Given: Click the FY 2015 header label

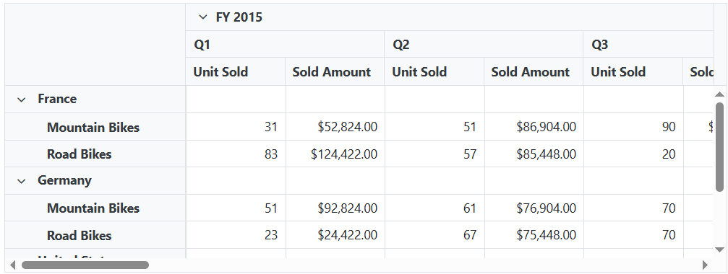Looking at the screenshot, I should [x=239, y=17].
